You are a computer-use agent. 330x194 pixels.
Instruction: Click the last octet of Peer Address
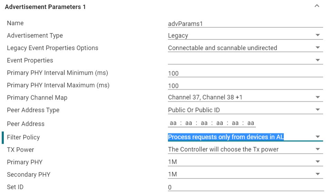coord(251,123)
